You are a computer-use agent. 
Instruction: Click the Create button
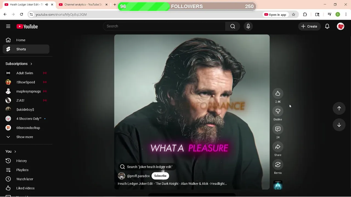[x=309, y=26]
